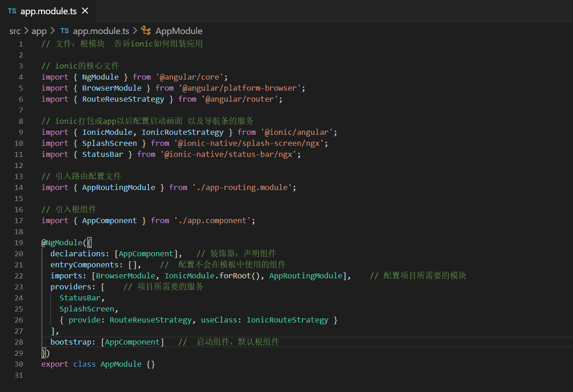Click RouteReuseStrategy in the line 6 import
The height and width of the screenshot is (392, 573).
pyautogui.click(x=123, y=99)
